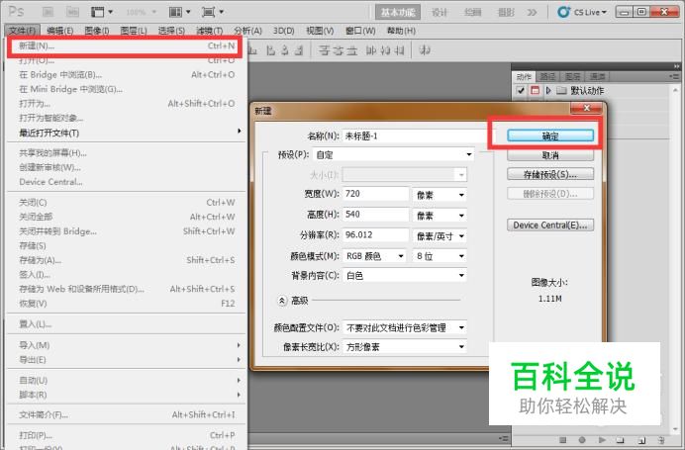685x450 pixels.
Task: Show more workspaces with double-arrow icon
Action: tap(532, 12)
